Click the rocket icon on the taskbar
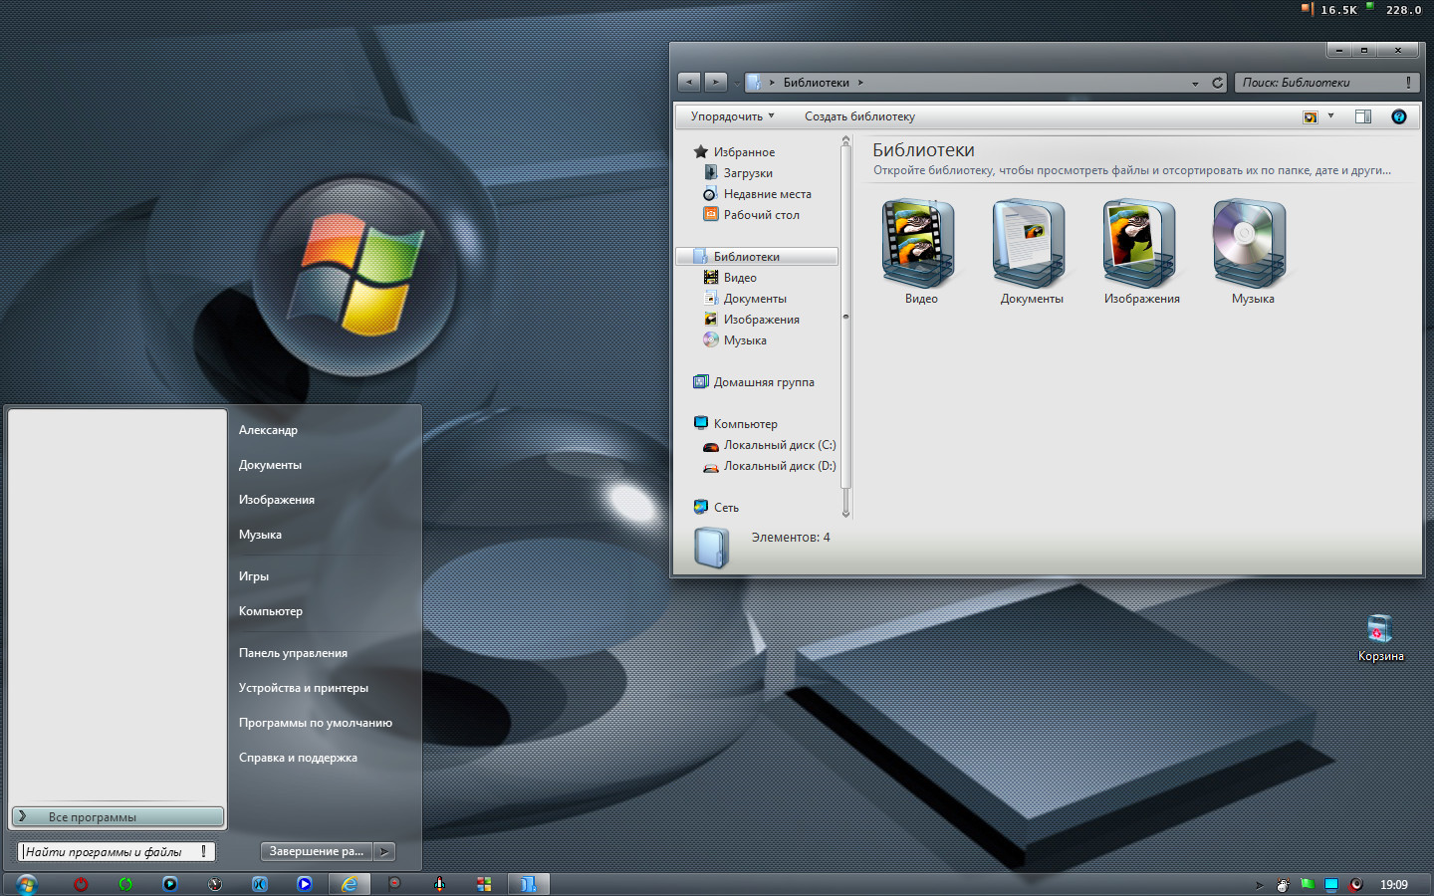This screenshot has height=896, width=1434. click(x=439, y=884)
